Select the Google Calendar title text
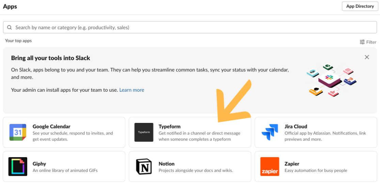Image resolution: width=380 pixels, height=184 pixels. [x=51, y=127]
